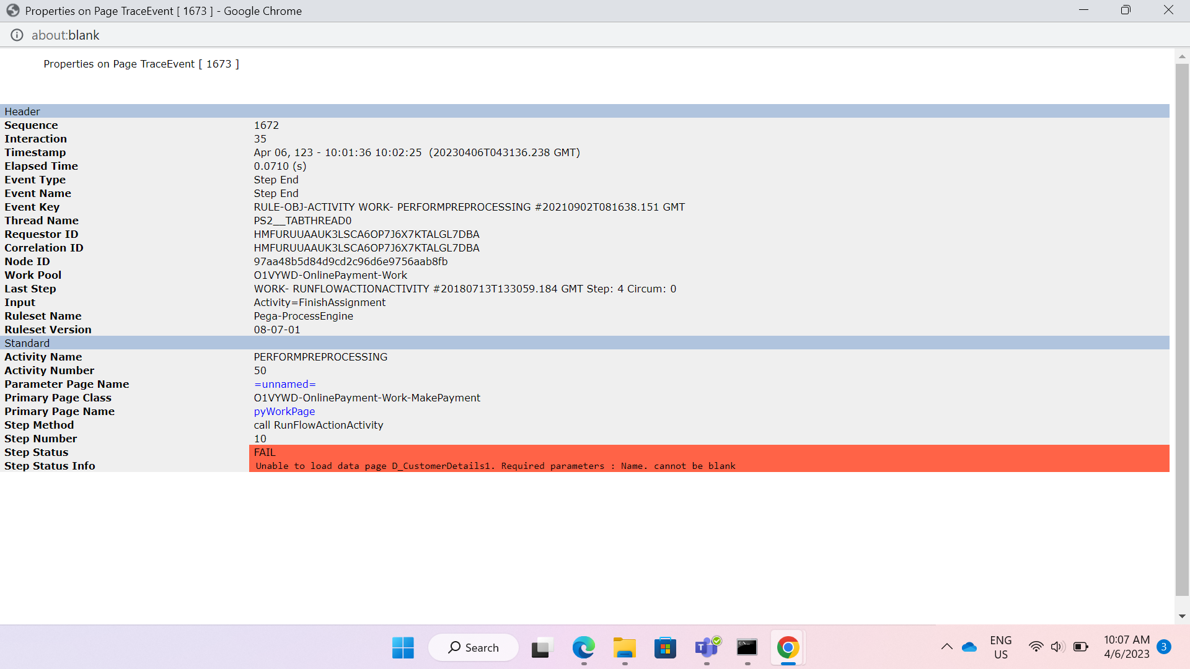Open the Windows Start menu
This screenshot has height=669, width=1190.
[x=403, y=648]
